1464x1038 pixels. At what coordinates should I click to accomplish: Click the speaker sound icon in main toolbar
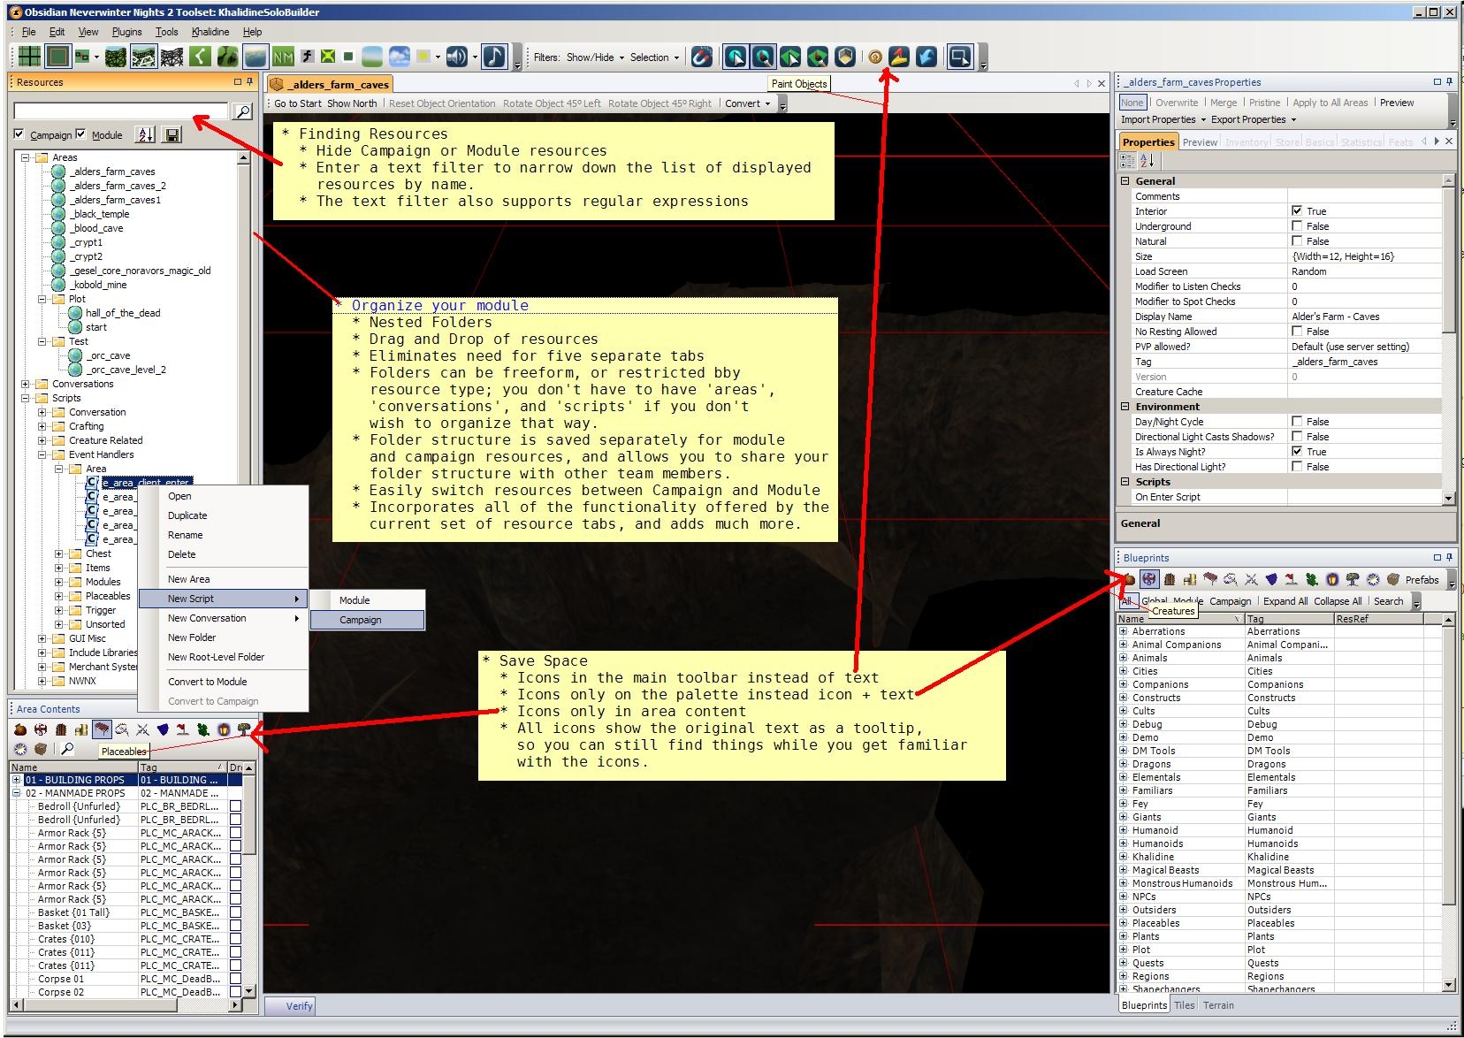pos(456,57)
